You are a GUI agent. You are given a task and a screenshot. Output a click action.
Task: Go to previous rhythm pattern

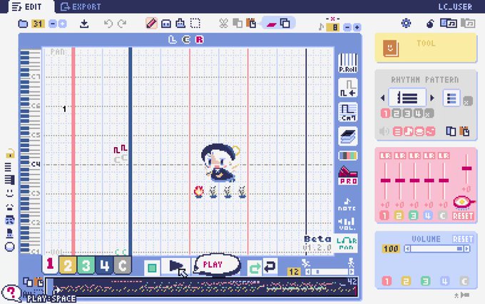(382, 98)
